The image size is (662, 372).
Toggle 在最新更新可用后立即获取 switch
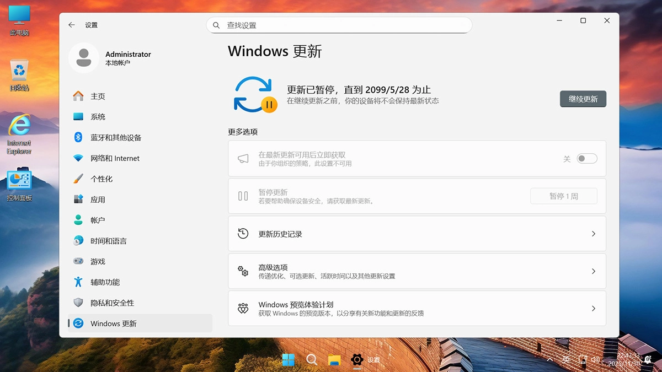(x=587, y=158)
